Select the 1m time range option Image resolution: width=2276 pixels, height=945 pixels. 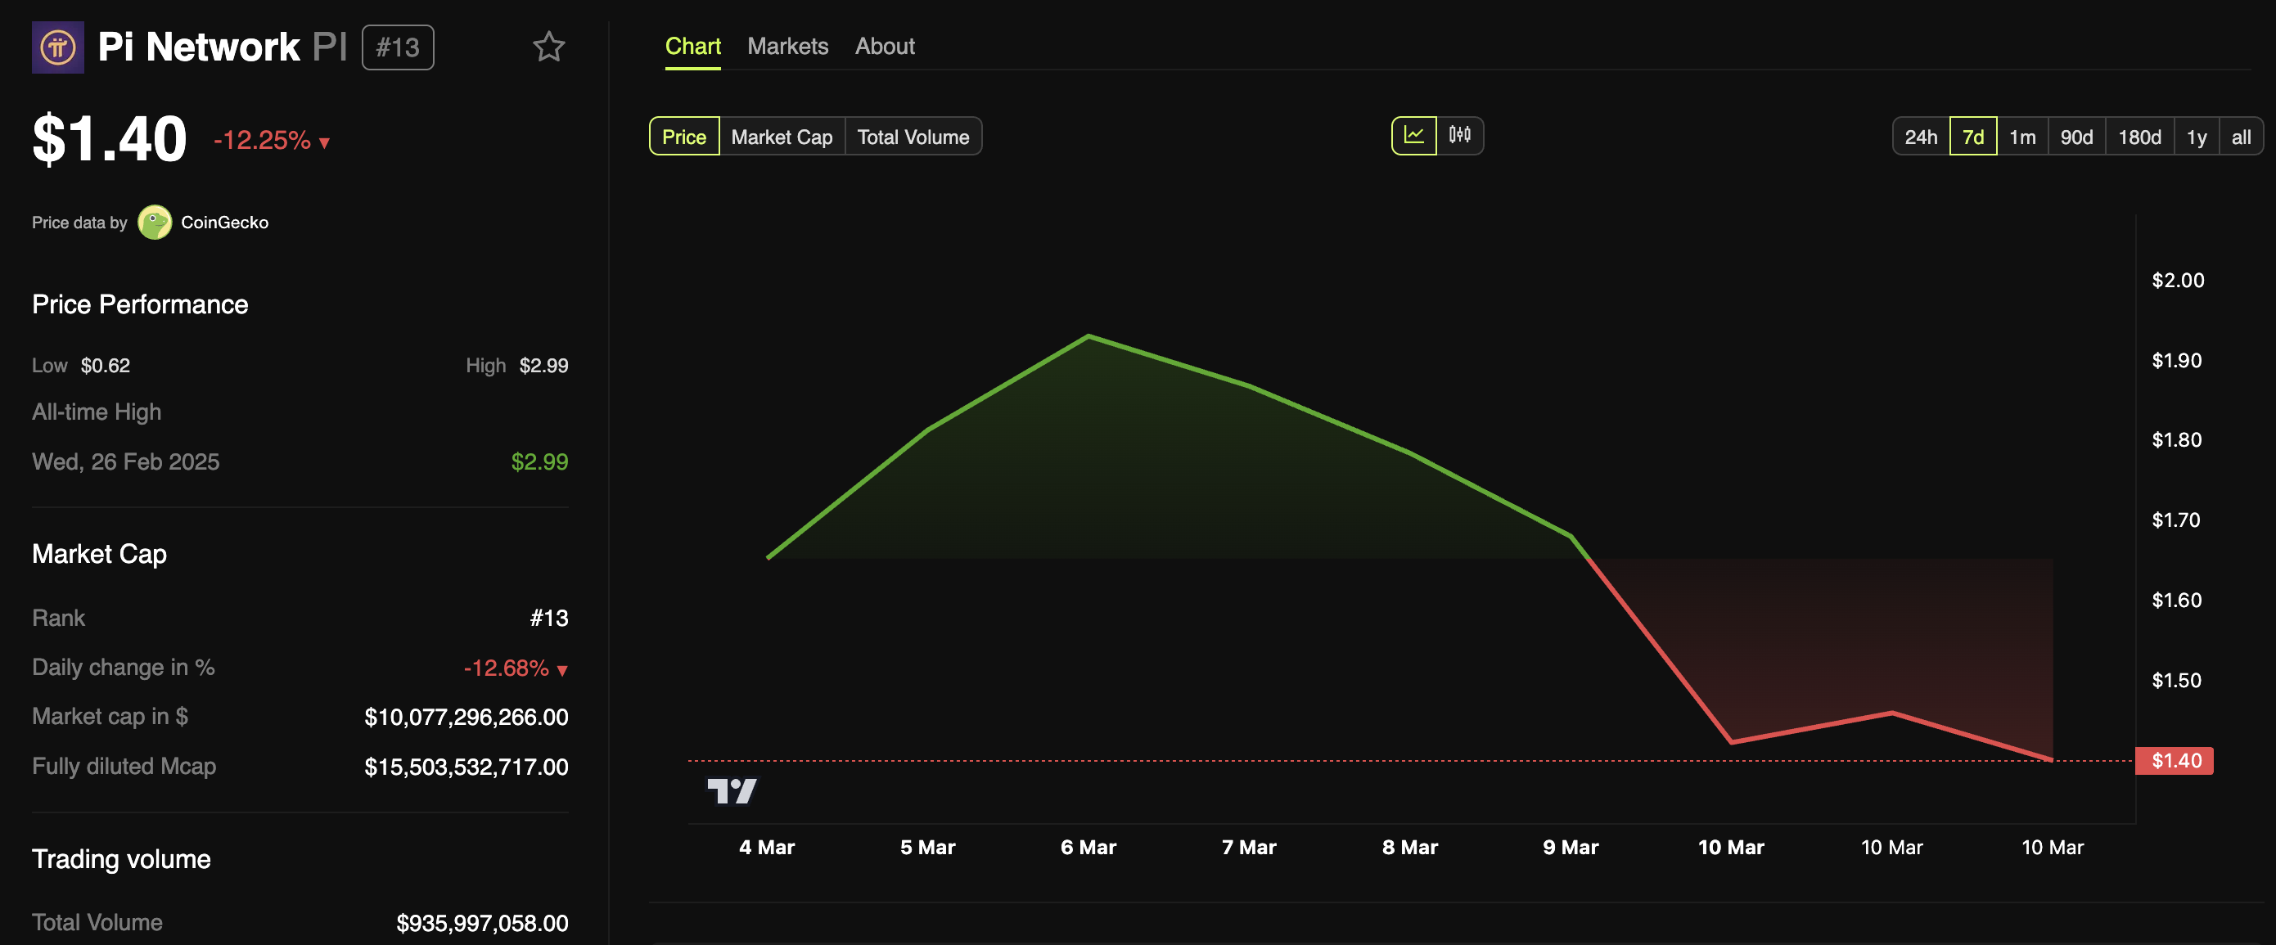point(2023,133)
